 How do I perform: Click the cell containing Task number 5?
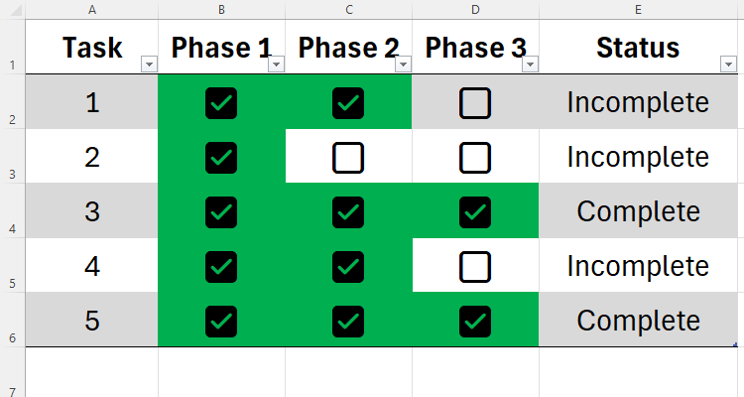[92, 321]
